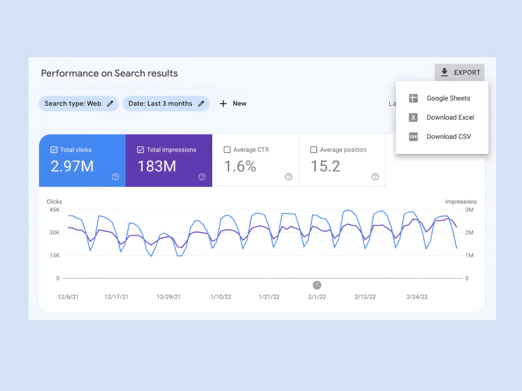522x391 pixels.
Task: Click the 3M impressions axis label
Action: point(469,210)
